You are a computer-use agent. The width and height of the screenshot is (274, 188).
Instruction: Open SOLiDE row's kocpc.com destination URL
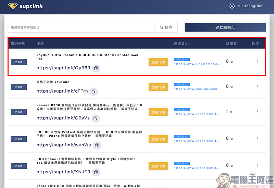[196, 141]
